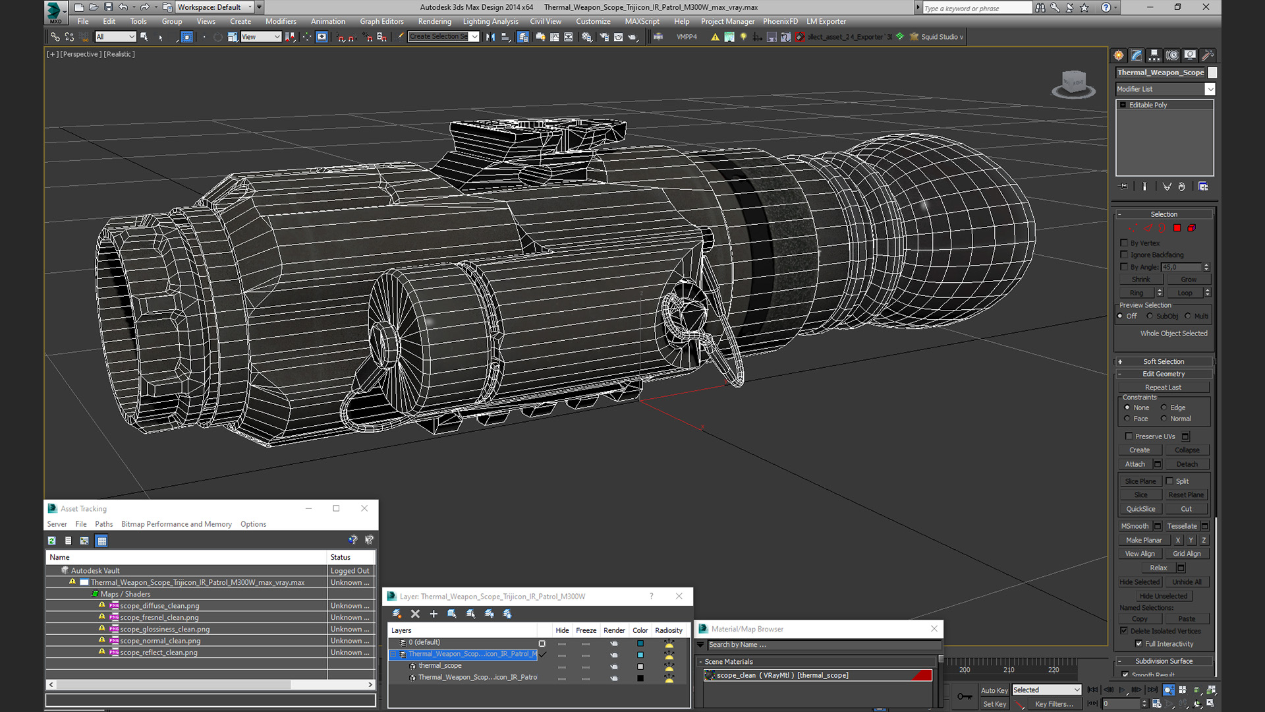This screenshot has height=712, width=1265.
Task: Click the Tessellate button
Action: tap(1181, 526)
